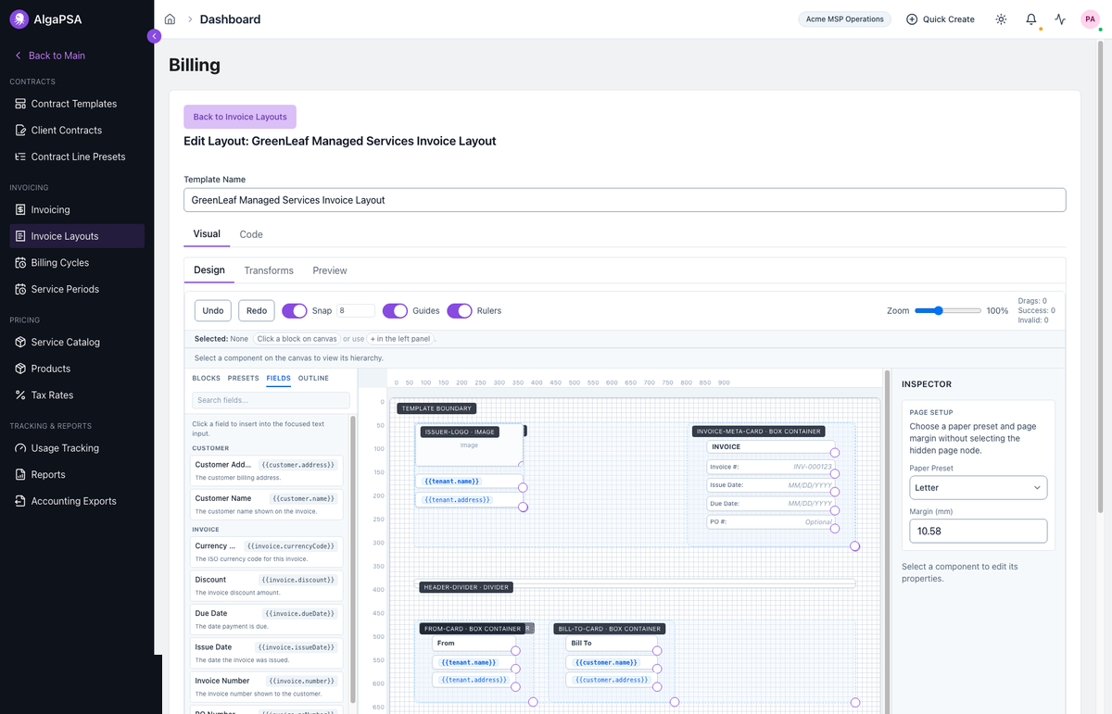The width and height of the screenshot is (1112, 714).
Task: Open Invoice Layouts in the sidebar
Action: click(77, 236)
